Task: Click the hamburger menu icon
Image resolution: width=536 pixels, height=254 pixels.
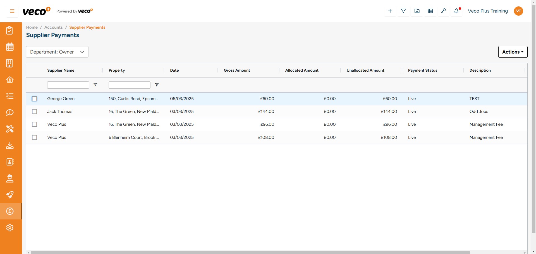Action: point(12,11)
